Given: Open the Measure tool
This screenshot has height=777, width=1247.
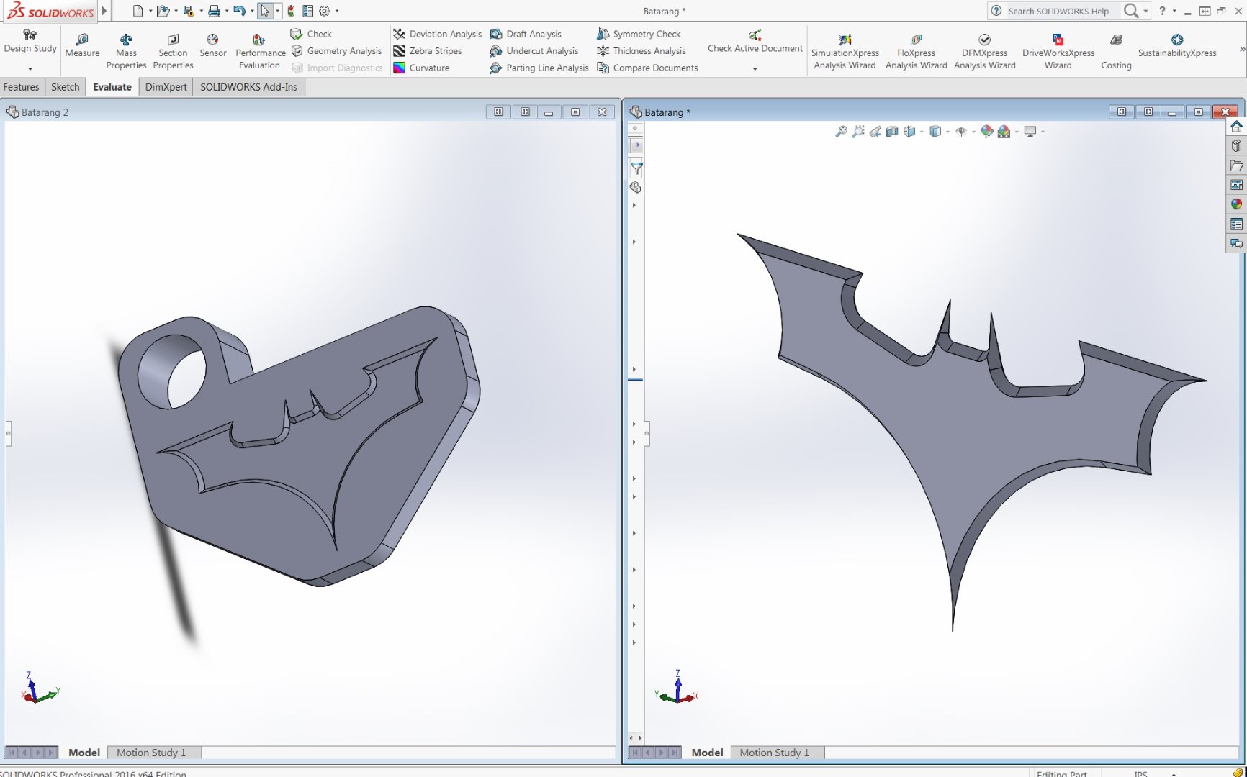Looking at the screenshot, I should pos(82,45).
